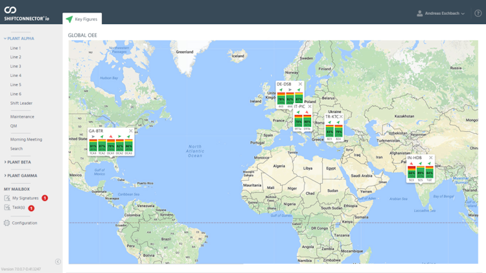486x273 pixels.
Task: Click the TCA1 OEE bar in GA-BTR
Action: click(93, 145)
